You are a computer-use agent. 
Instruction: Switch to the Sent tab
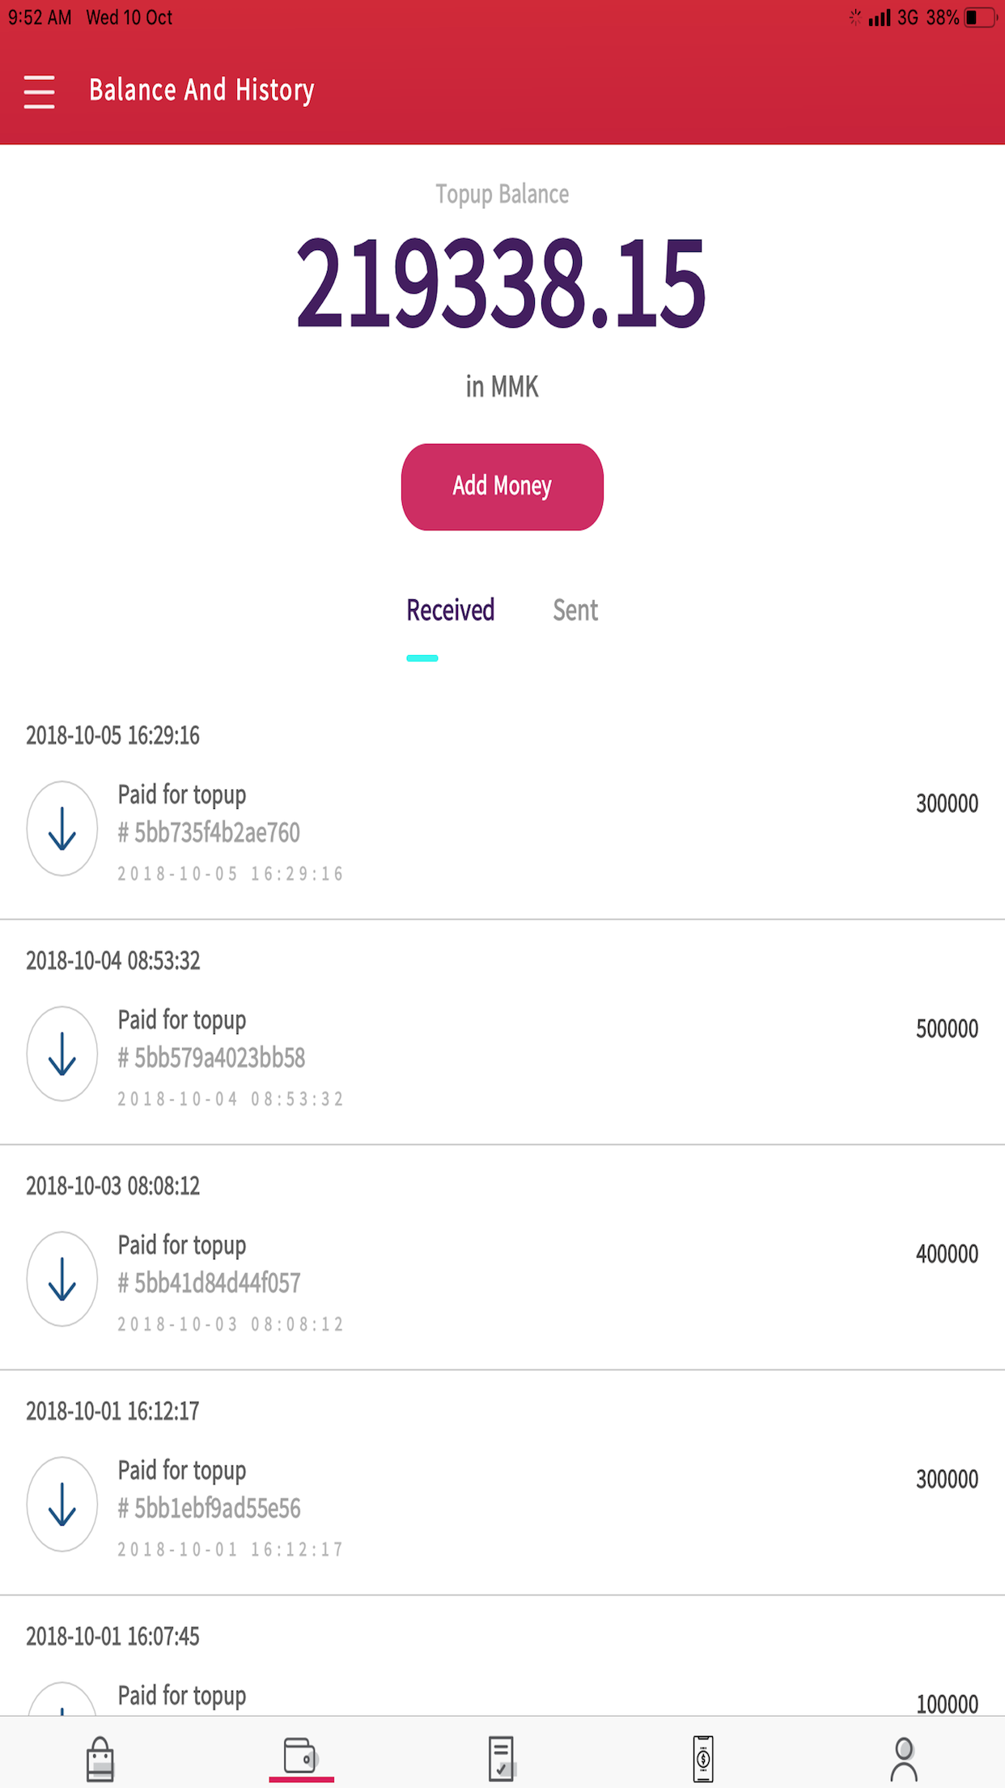pos(575,610)
